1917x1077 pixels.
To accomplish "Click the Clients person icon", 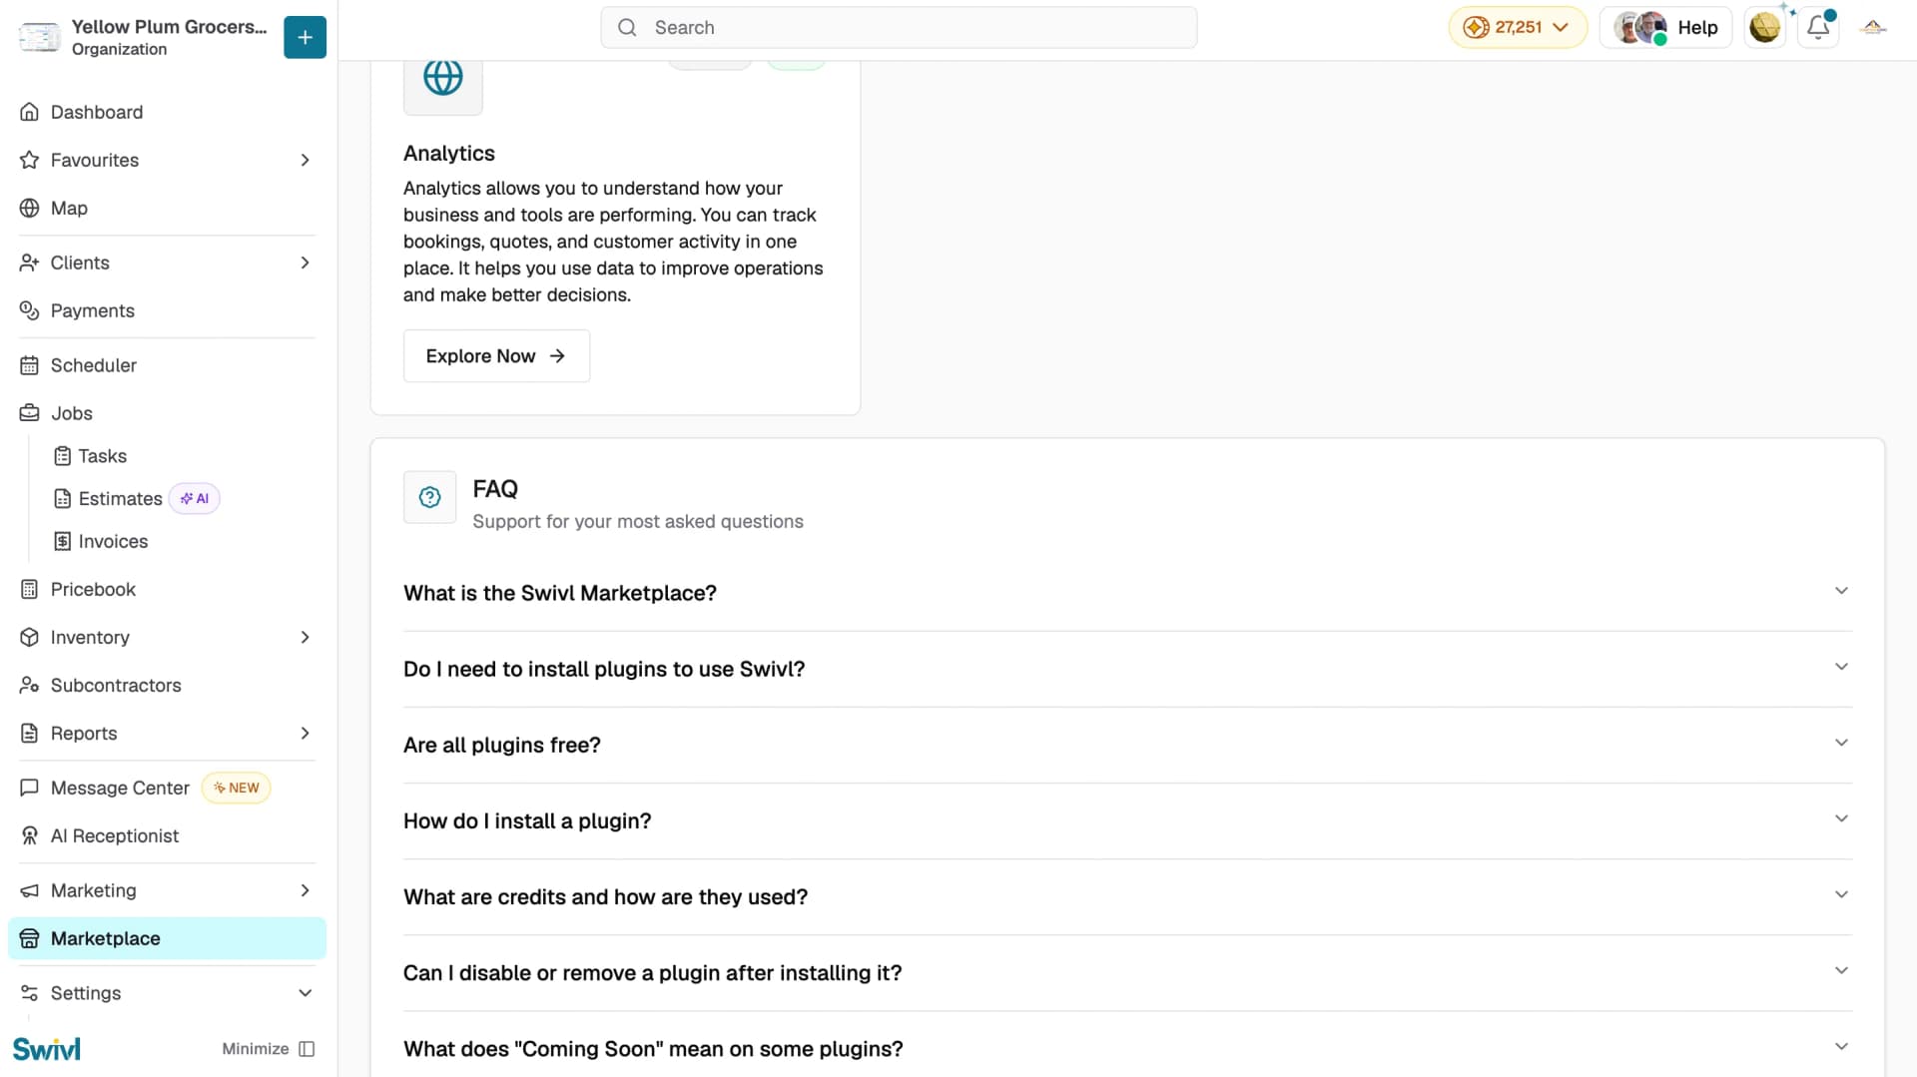I will coord(30,263).
